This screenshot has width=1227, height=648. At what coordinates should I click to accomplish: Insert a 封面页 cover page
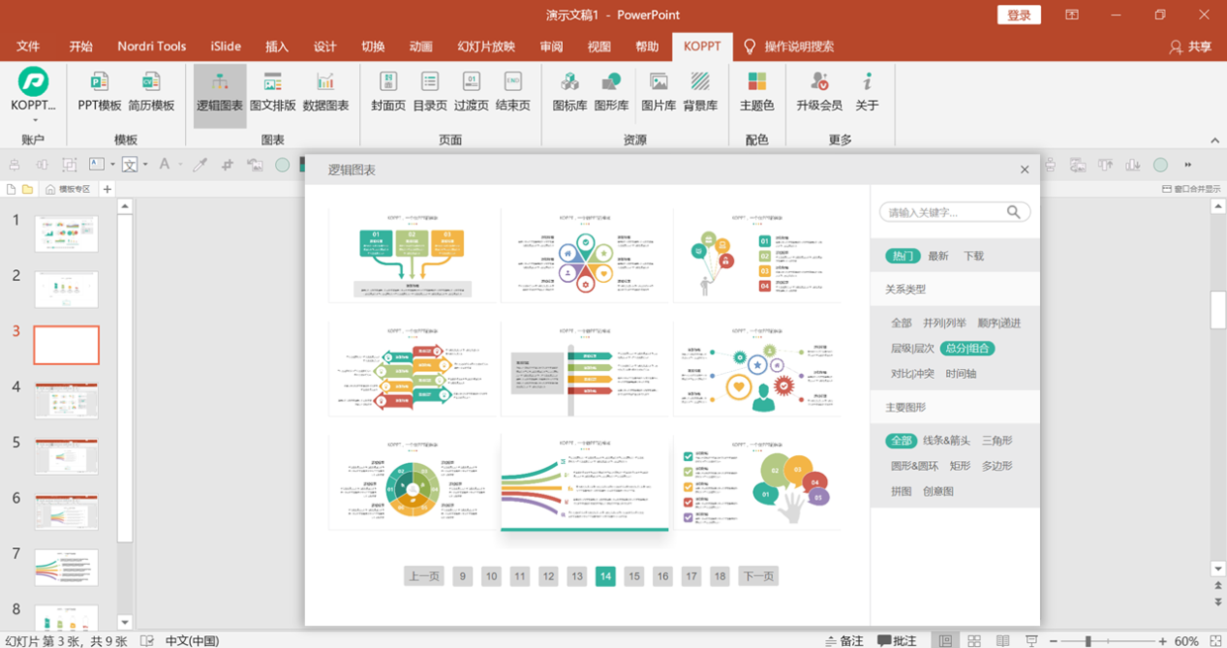tap(388, 90)
